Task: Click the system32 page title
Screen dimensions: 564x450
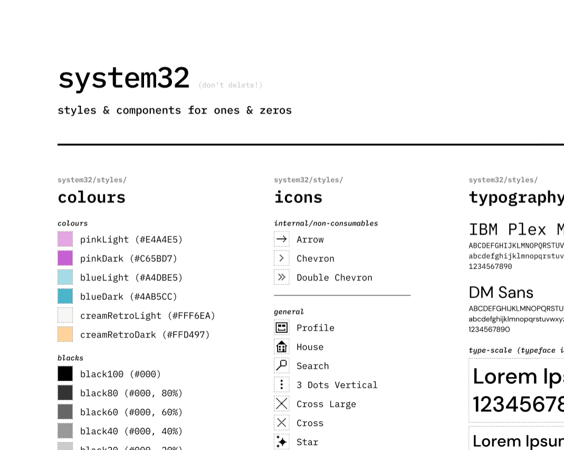Action: (124, 78)
